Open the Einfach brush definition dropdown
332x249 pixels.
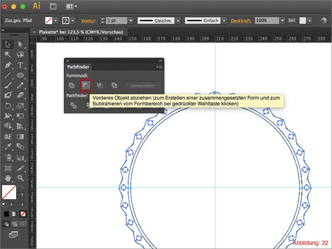(x=224, y=21)
